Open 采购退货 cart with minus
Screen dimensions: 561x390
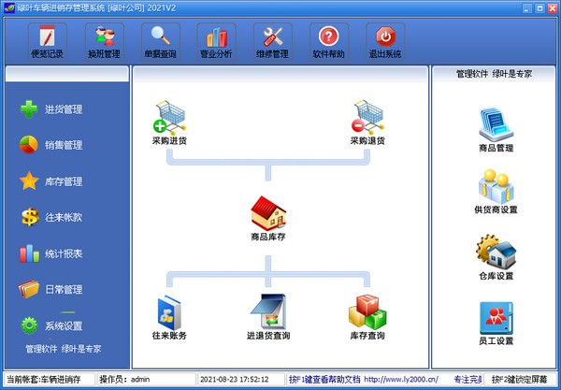click(367, 123)
